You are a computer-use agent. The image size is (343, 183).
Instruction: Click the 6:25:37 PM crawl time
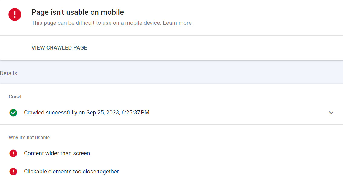135,113
